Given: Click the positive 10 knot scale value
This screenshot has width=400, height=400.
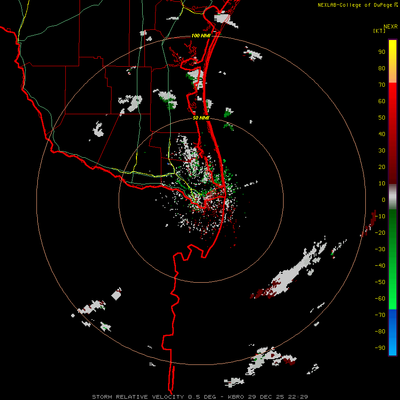Looking at the screenshot, I should (x=382, y=184).
